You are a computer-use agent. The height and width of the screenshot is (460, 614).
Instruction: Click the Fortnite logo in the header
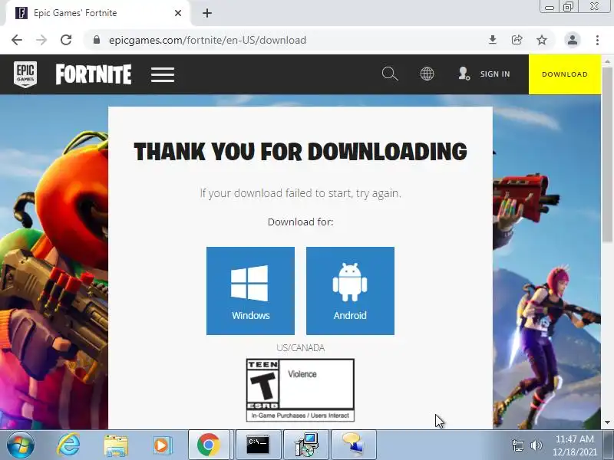click(94, 74)
